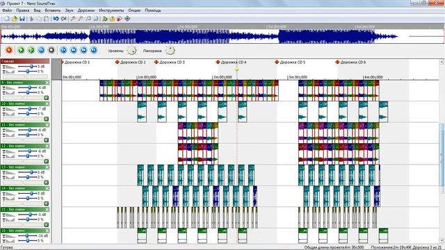Select track header 13 - Без имени
The height and width of the screenshot is (250, 445).
[25, 167]
